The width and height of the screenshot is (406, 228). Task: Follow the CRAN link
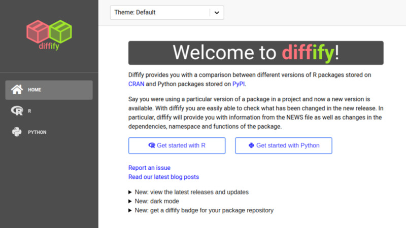point(136,84)
